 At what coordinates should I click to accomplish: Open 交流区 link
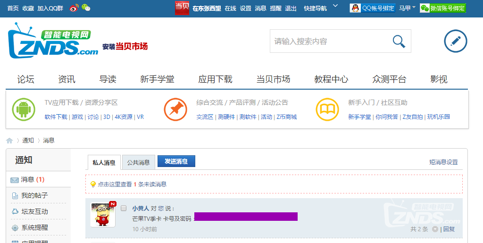[x=205, y=117]
